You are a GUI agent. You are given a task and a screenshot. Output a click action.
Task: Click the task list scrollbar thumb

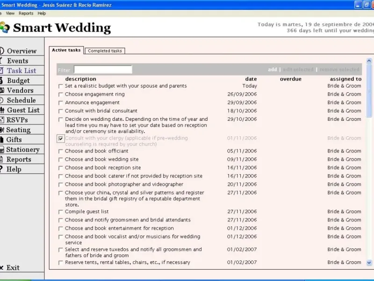pos(369,91)
